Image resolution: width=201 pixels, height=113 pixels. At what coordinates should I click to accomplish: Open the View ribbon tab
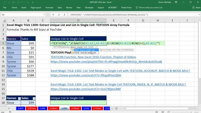coord(79,8)
